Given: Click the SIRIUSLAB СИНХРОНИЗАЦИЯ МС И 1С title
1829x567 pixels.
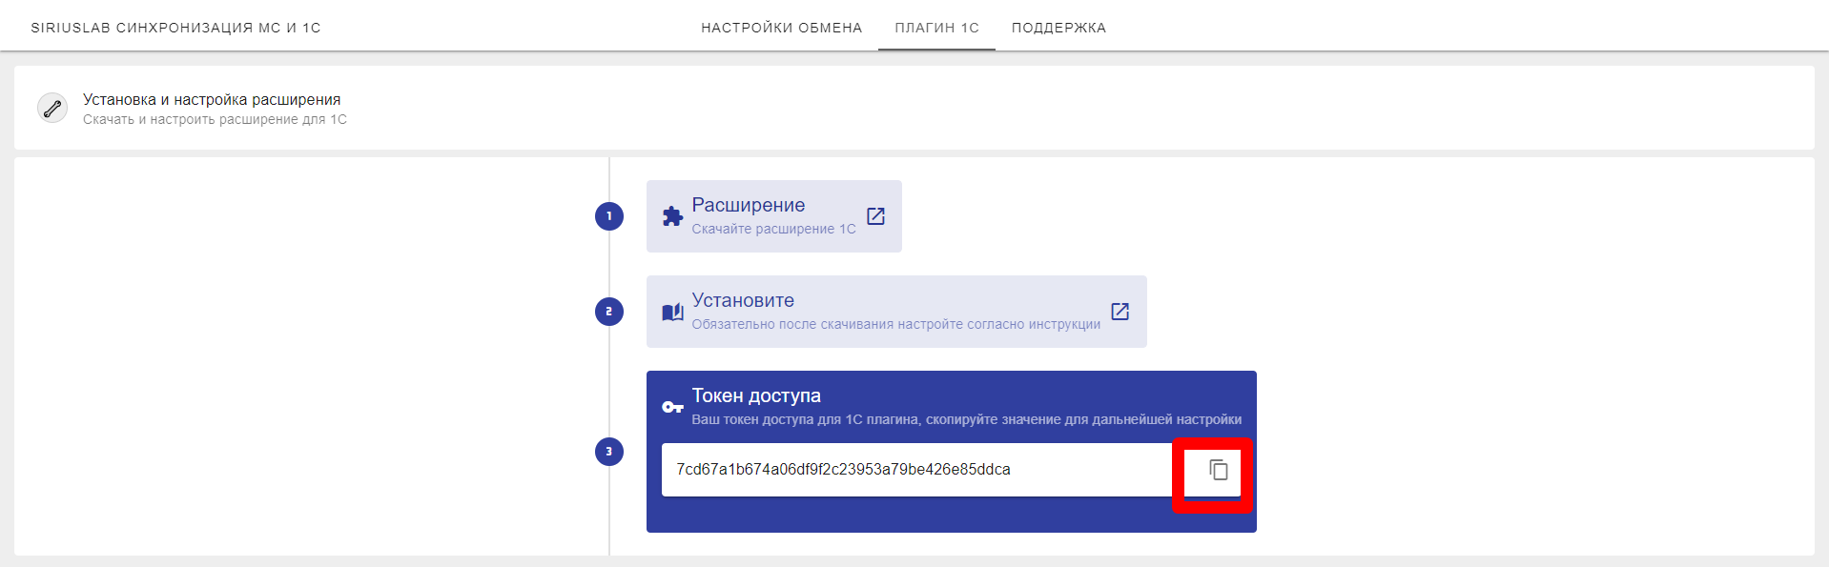Looking at the screenshot, I should [x=175, y=28].
